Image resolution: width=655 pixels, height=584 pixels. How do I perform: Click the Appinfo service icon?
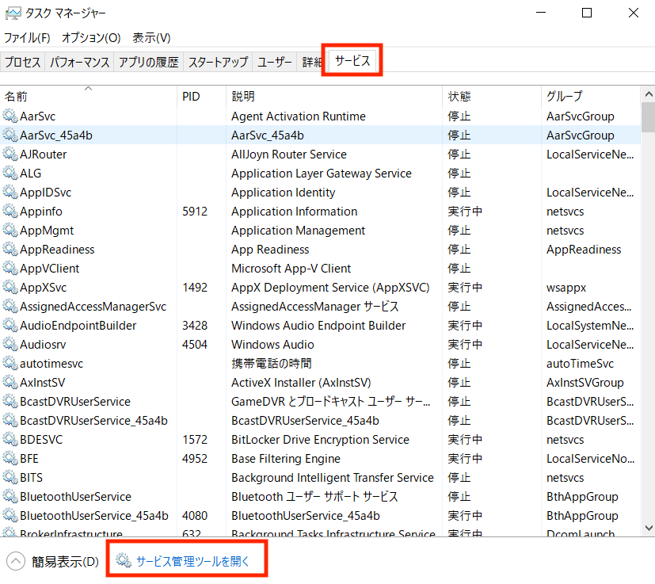(x=11, y=211)
